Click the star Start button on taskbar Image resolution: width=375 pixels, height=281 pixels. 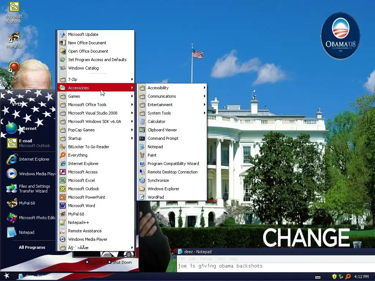[7, 276]
